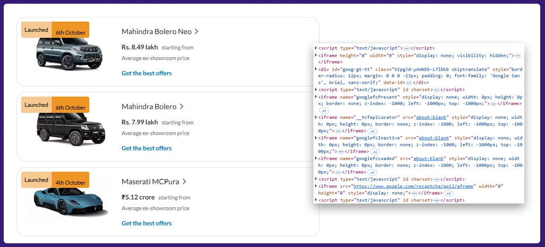This screenshot has width=545, height=247.
Task: Click the ad badge after googlefcPresent iframe
Action: click(x=324, y=110)
